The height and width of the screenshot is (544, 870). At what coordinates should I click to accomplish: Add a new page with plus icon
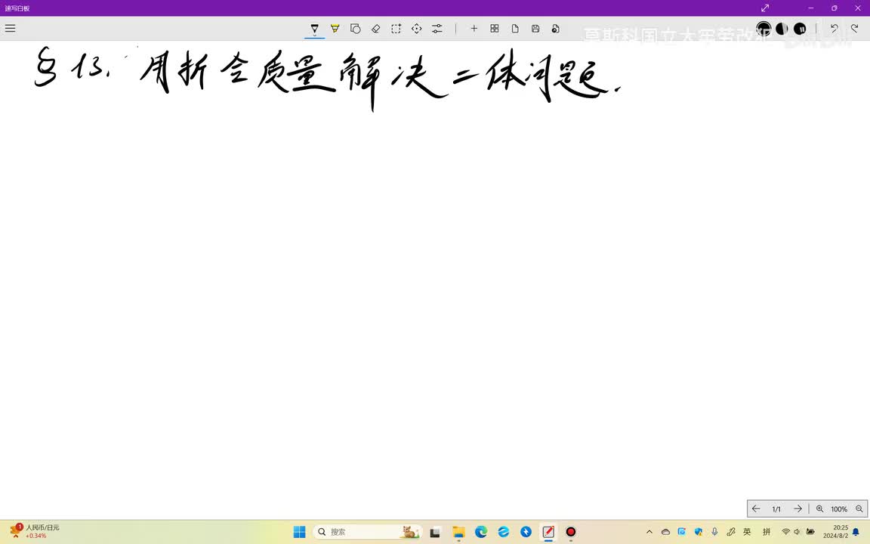pos(474,29)
